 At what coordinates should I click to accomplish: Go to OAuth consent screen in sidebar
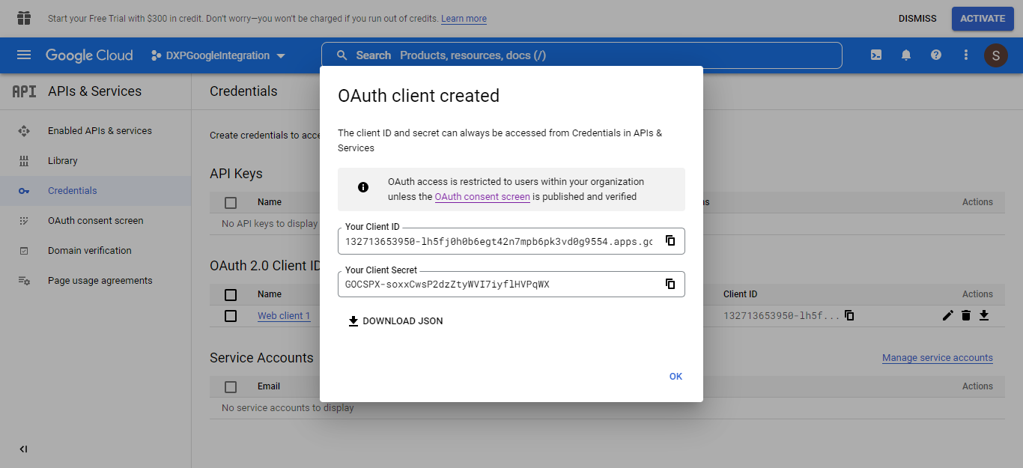(x=95, y=221)
